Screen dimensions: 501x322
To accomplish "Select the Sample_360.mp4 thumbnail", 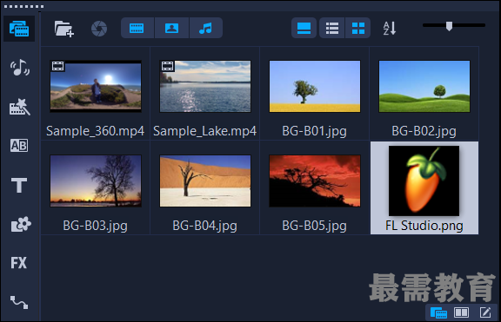I will coord(96,86).
